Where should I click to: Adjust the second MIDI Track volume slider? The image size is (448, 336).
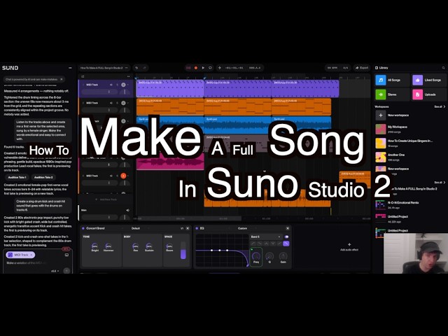99,110
